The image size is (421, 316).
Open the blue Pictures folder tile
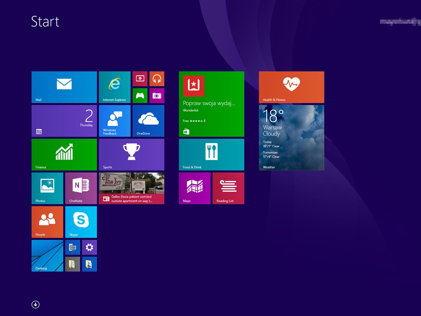tap(89, 264)
